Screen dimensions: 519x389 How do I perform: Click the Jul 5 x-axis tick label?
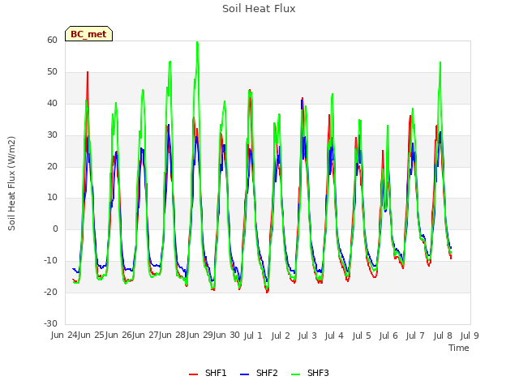point(362,336)
